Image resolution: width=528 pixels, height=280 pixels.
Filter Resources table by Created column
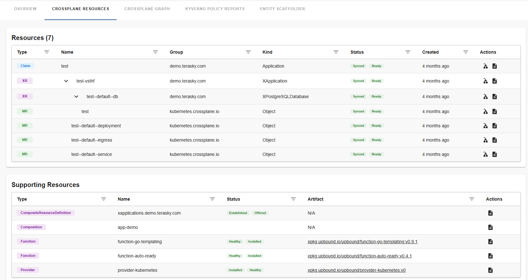(466, 52)
